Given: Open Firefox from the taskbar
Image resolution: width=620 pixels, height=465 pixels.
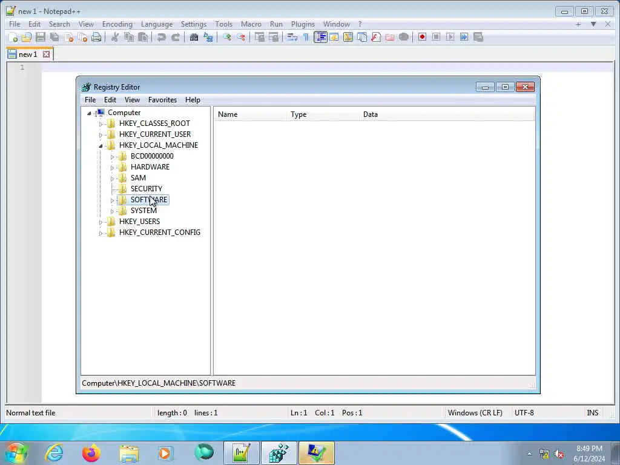Looking at the screenshot, I should point(91,453).
